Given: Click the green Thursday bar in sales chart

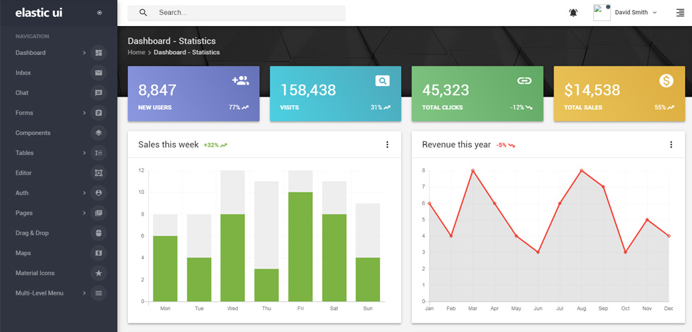Looking at the screenshot, I should pyautogui.click(x=267, y=285).
